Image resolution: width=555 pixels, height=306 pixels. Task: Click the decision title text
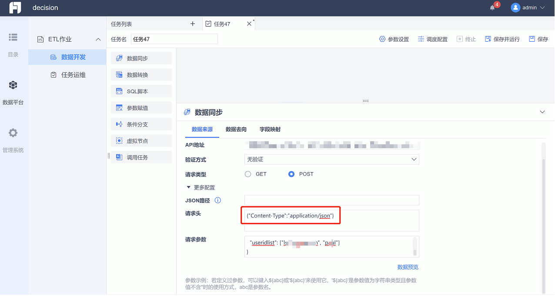pos(45,8)
